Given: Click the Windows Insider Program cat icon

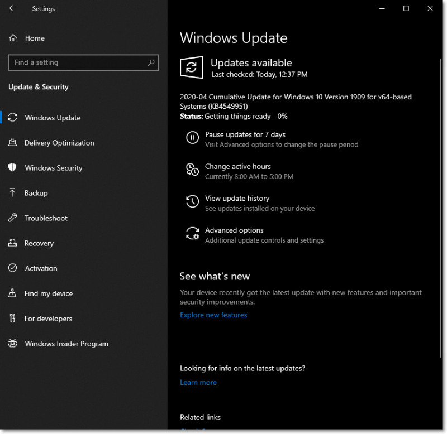Looking at the screenshot, I should tap(12, 343).
